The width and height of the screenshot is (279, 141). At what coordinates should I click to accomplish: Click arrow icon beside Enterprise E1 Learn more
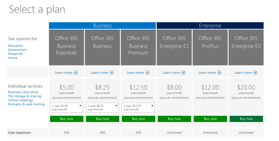(x=183, y=73)
